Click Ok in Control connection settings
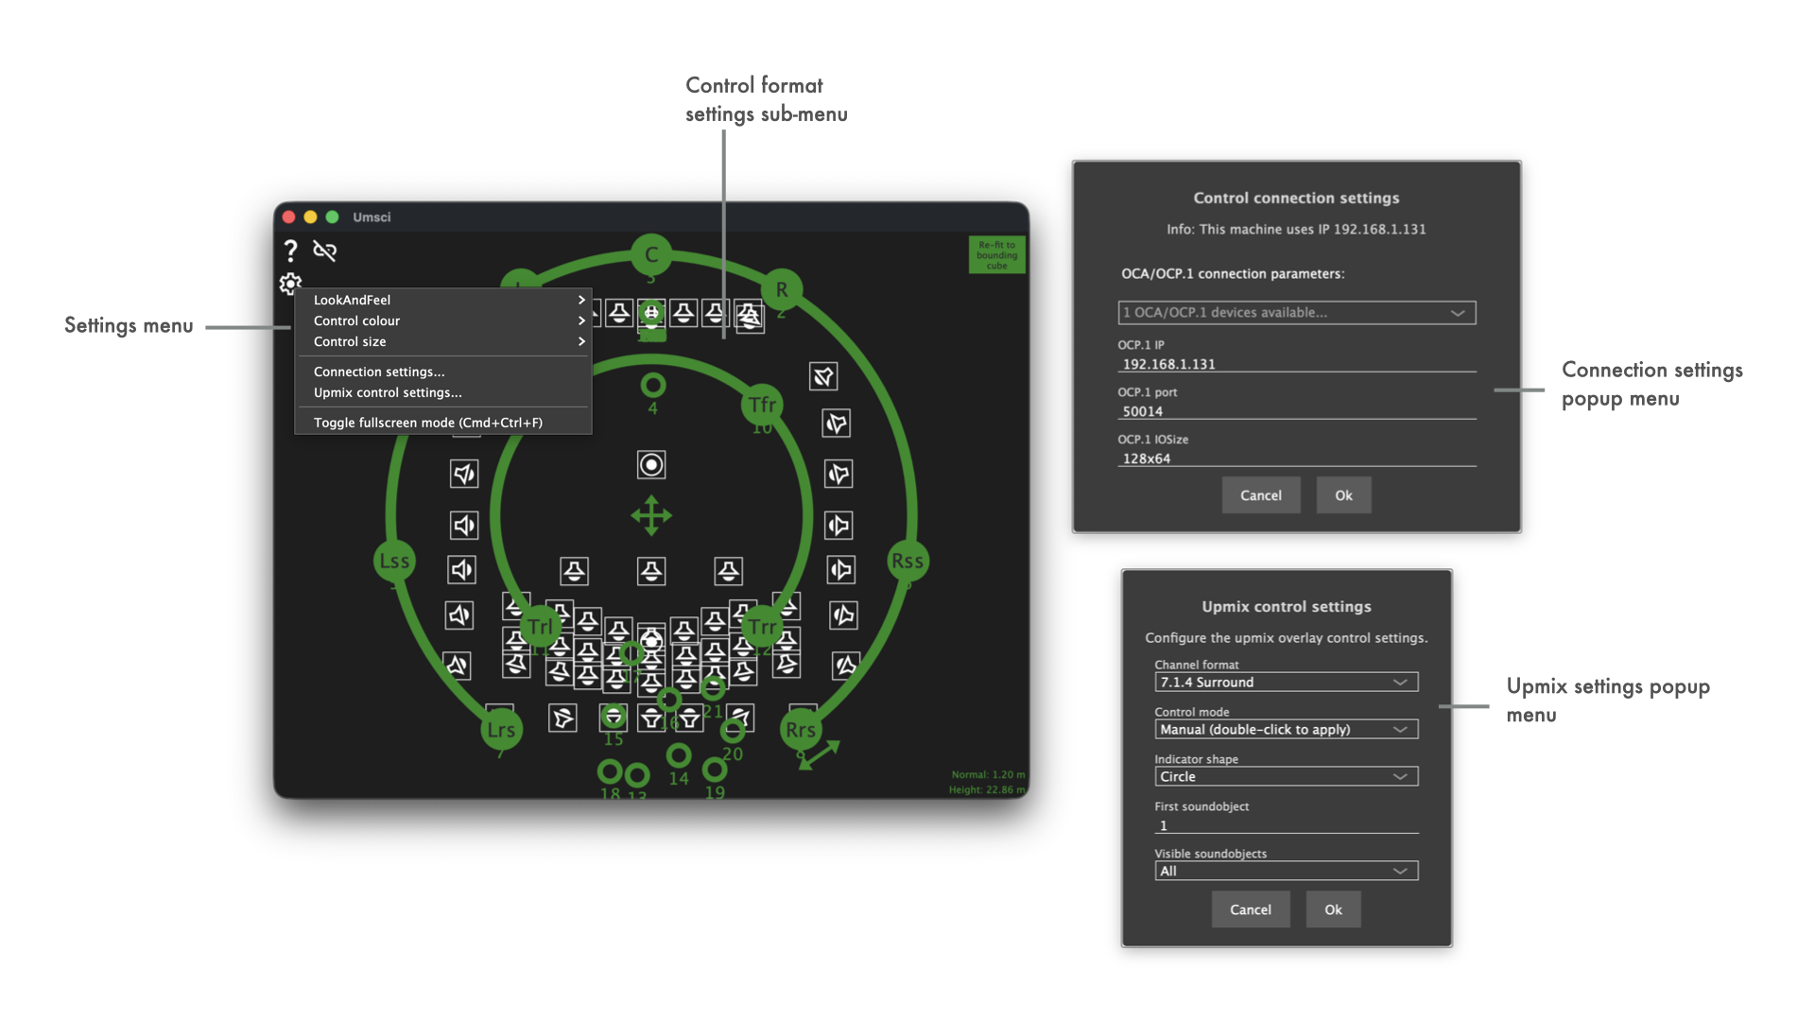 1343,495
